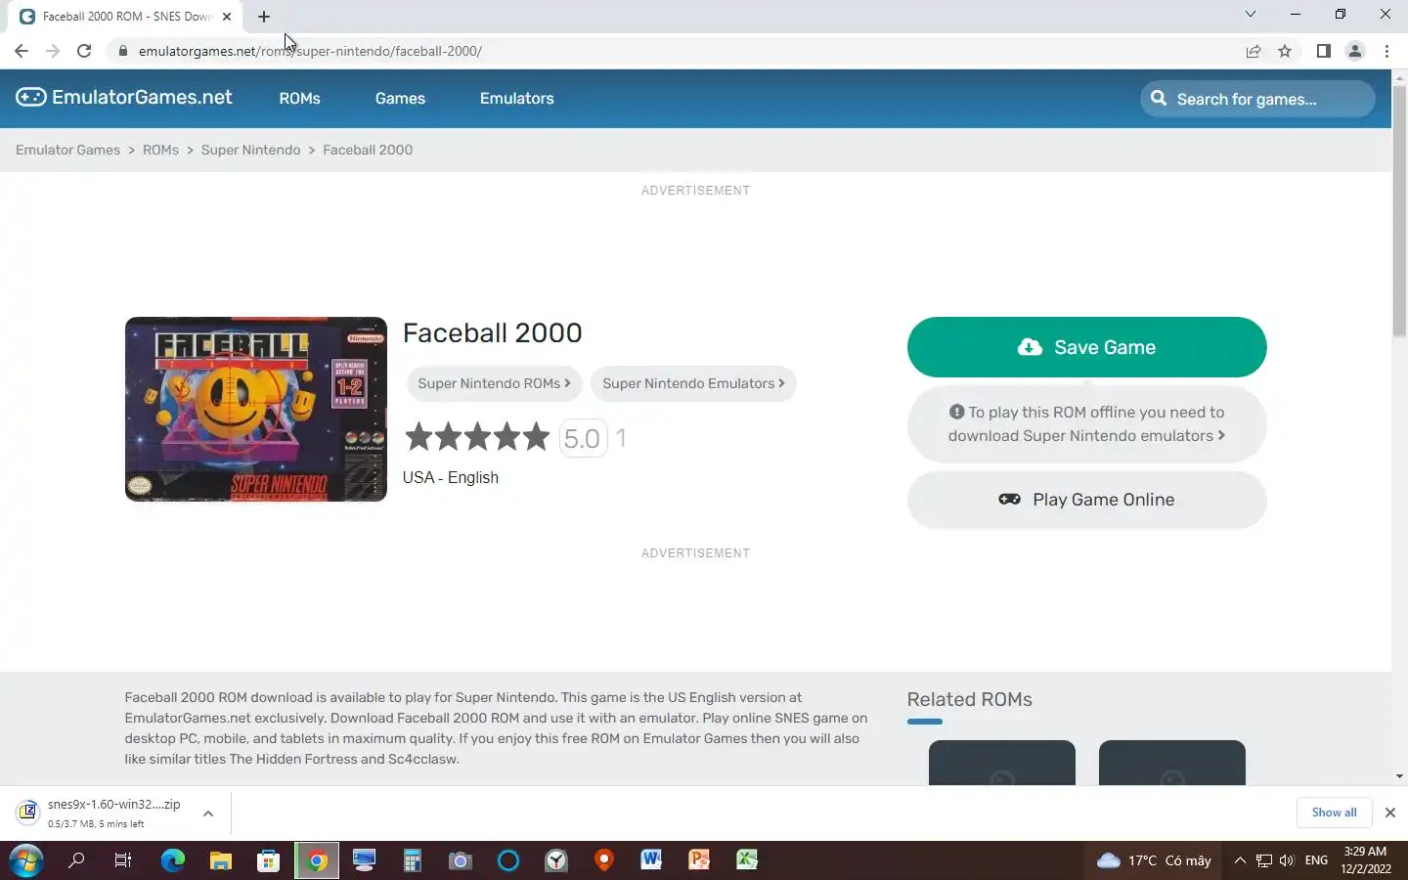Image resolution: width=1408 pixels, height=880 pixels.
Task: Click the Faceball 2000 box art image
Action: 256,409
